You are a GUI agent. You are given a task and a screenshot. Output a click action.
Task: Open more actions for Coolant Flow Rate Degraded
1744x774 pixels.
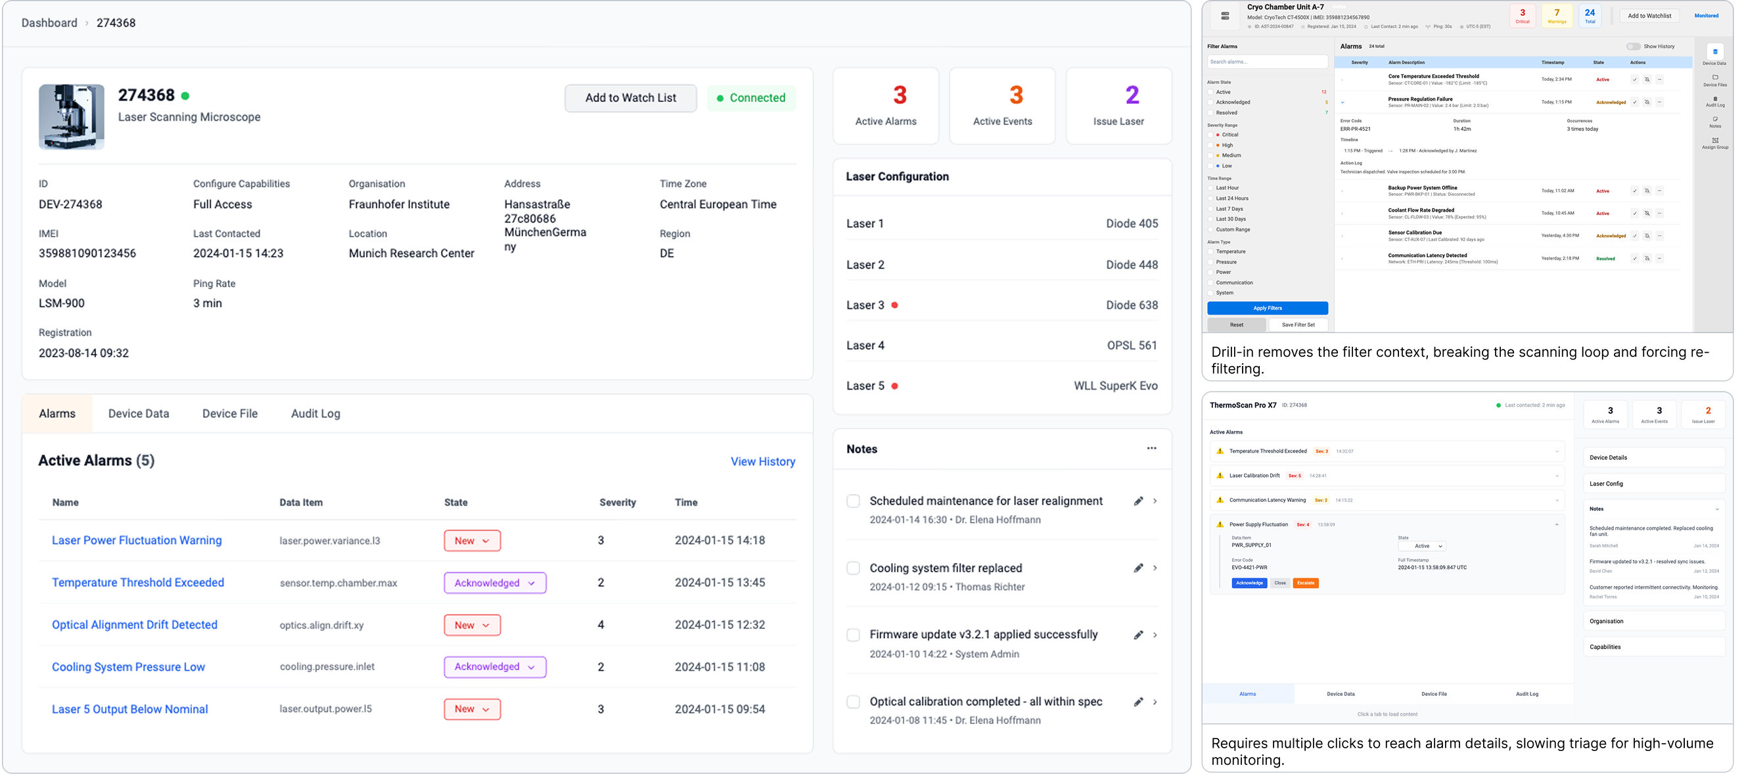point(1659,214)
